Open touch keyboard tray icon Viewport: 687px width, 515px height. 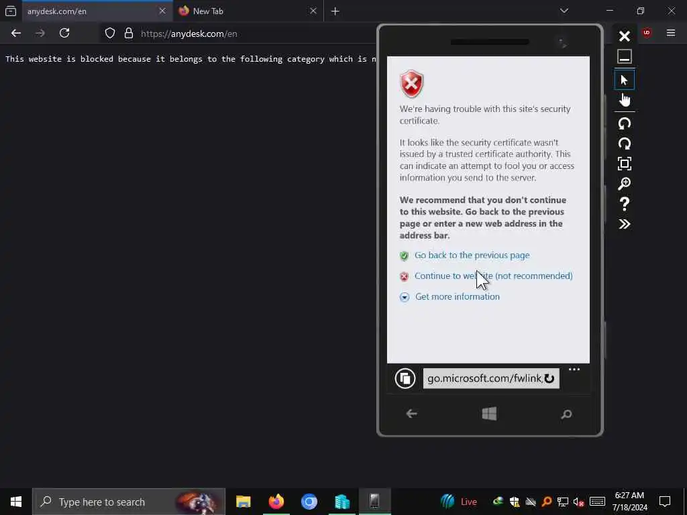(597, 502)
